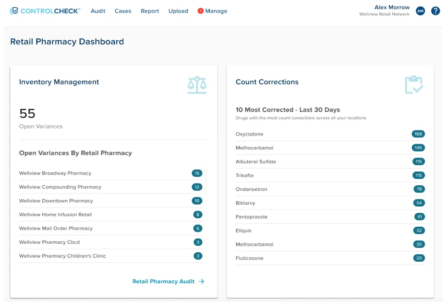Click the Open Variances list scrollbar
Screen dimensions: 446x302
point(206,181)
